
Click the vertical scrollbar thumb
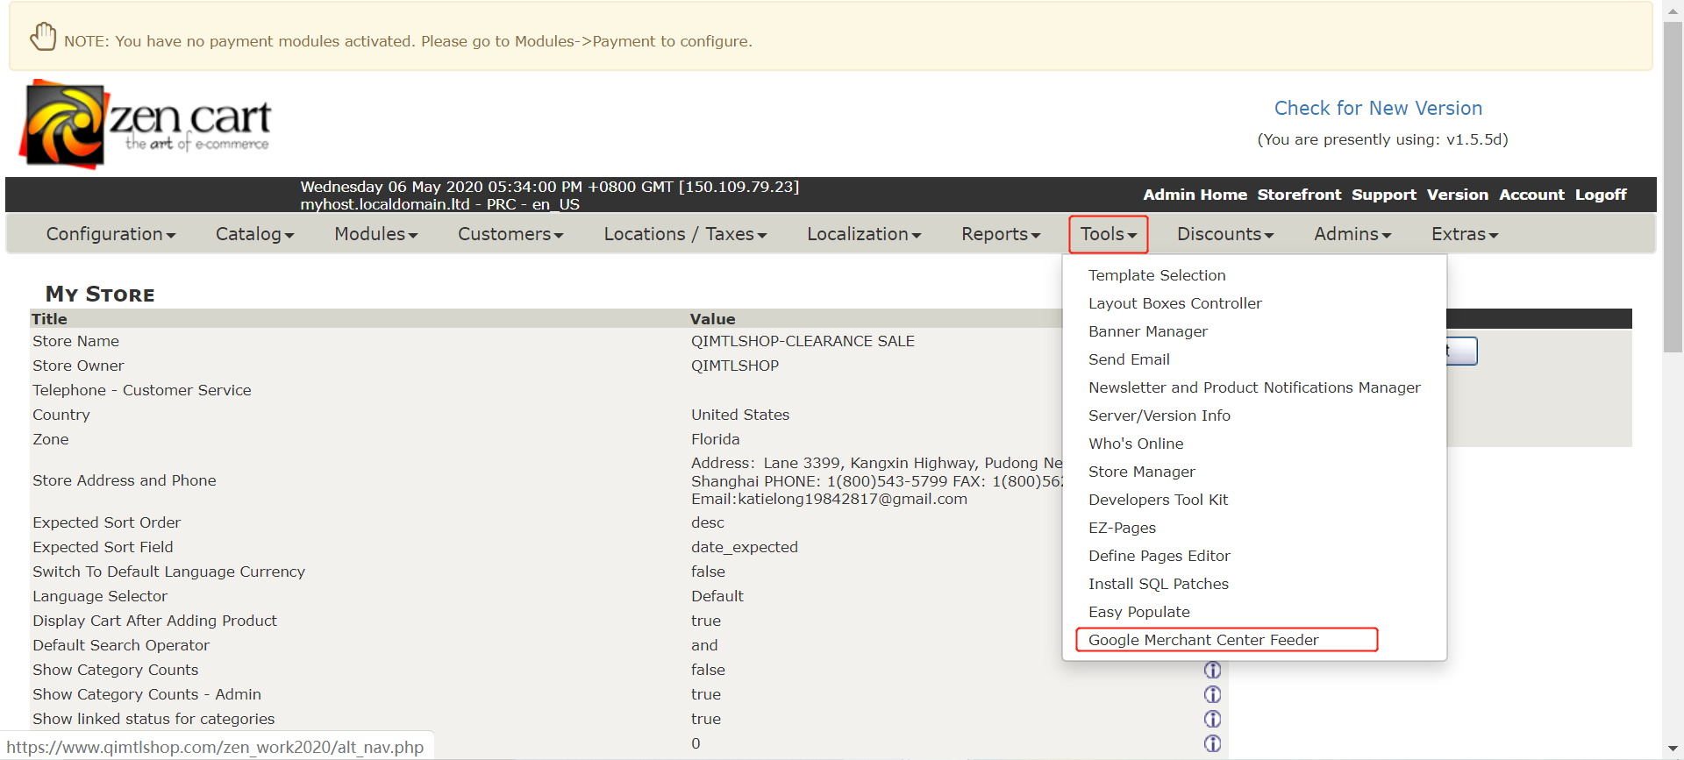(x=1673, y=186)
